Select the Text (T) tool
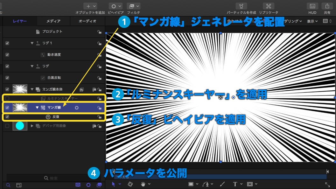The width and height of the screenshot is (336, 189). click(x=235, y=184)
